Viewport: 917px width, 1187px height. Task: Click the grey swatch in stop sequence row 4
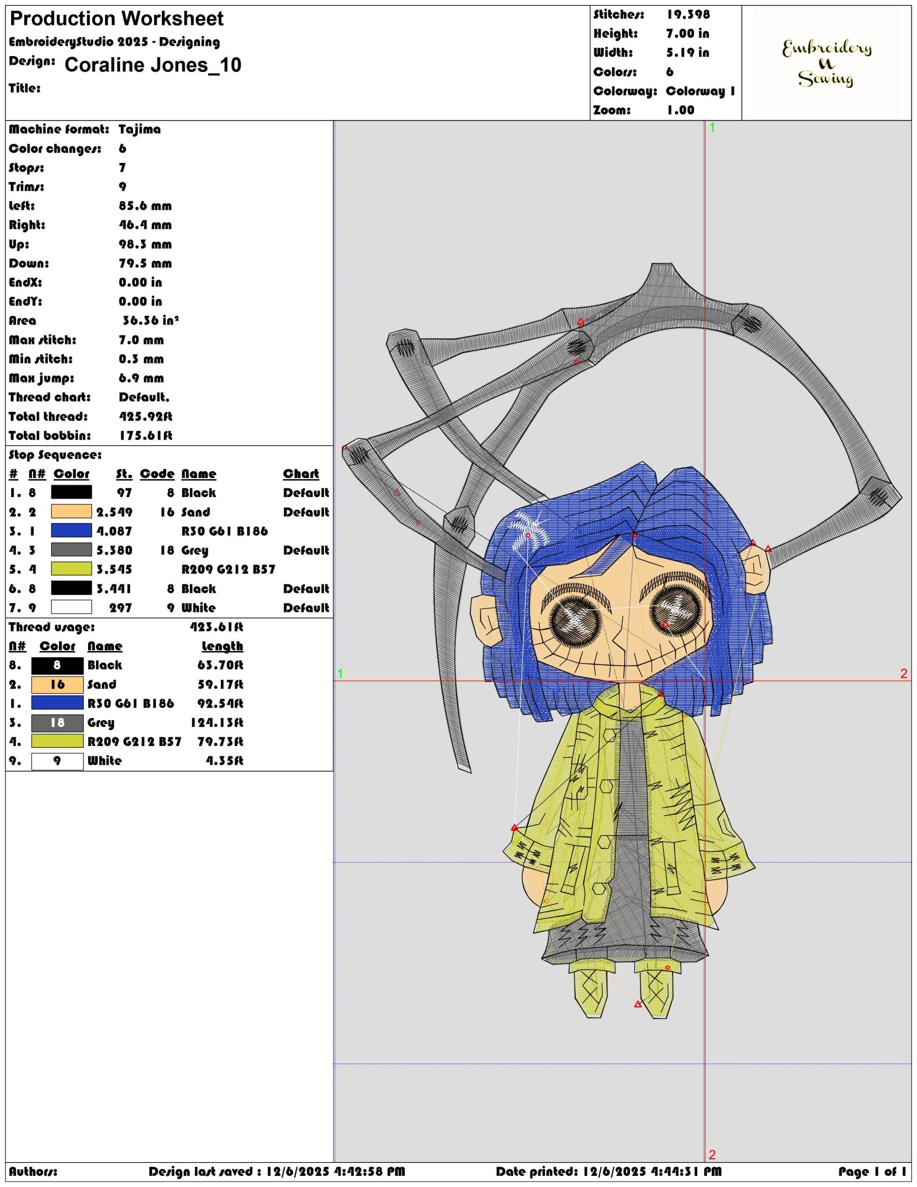[71, 549]
